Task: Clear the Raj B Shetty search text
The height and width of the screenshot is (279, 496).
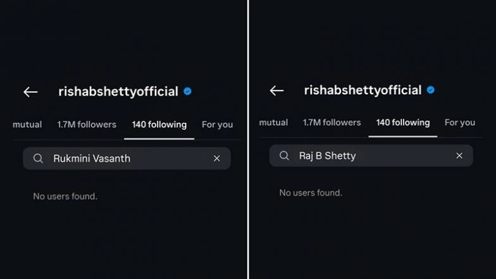Action: coord(459,156)
